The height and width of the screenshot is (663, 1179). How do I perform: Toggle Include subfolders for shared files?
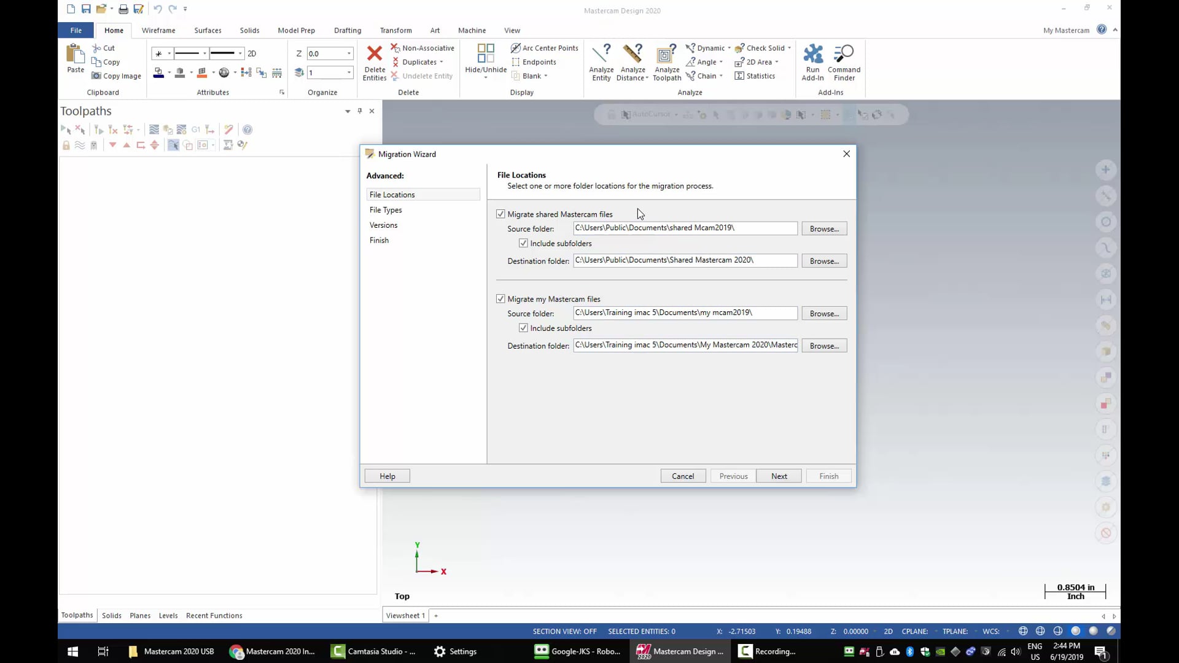[x=523, y=244]
